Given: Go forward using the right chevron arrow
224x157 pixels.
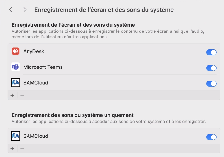Looking at the screenshot, I should pyautogui.click(x=25, y=10).
